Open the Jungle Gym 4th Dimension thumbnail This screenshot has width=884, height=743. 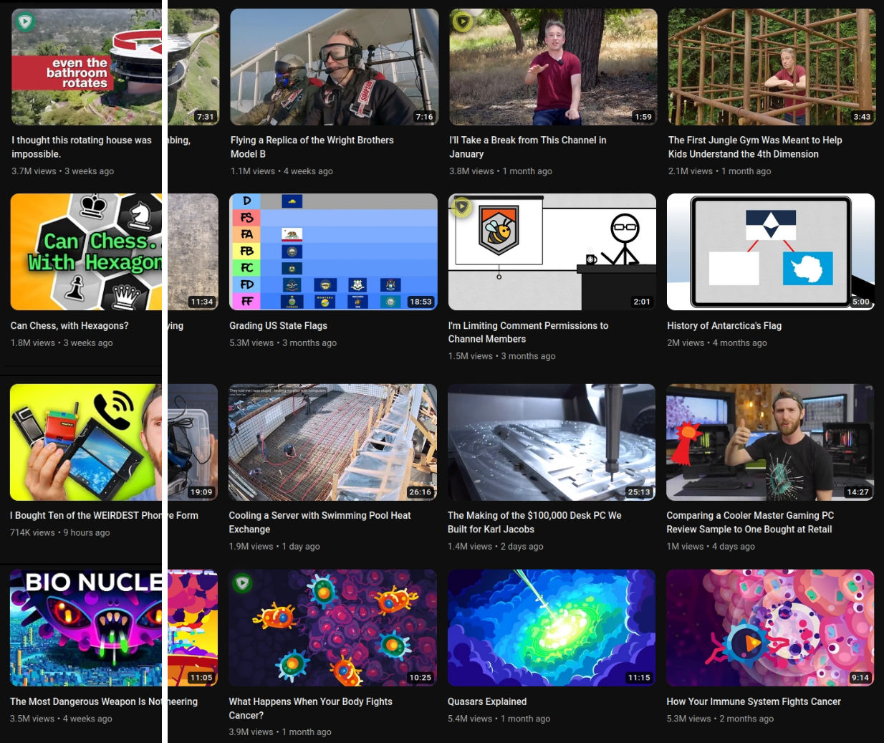pyautogui.click(x=772, y=67)
